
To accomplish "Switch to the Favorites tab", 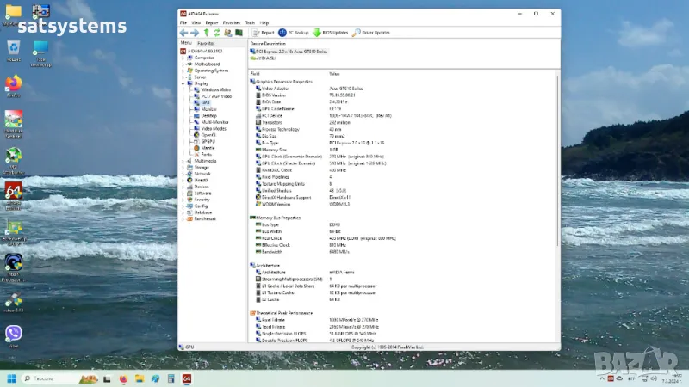I will (206, 42).
